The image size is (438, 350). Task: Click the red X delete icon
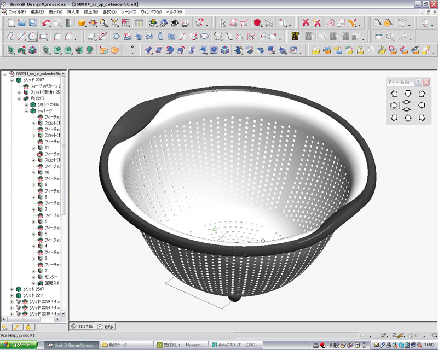click(306, 23)
